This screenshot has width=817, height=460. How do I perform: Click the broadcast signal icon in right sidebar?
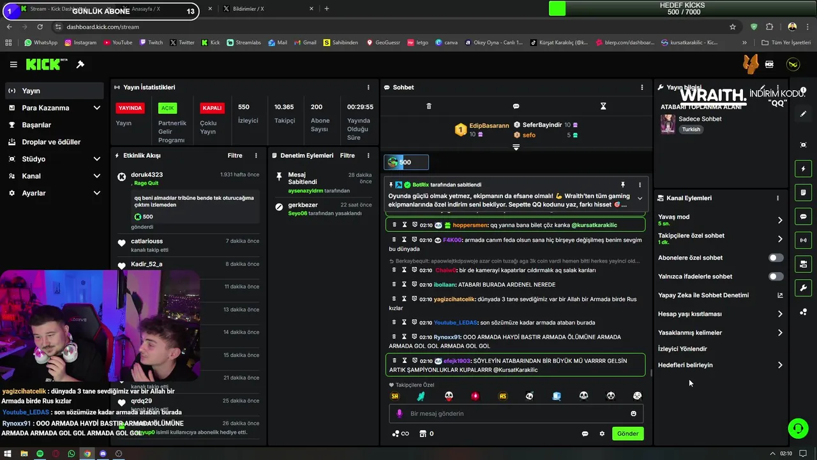pyautogui.click(x=804, y=240)
